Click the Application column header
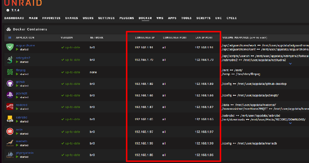 click(25, 38)
